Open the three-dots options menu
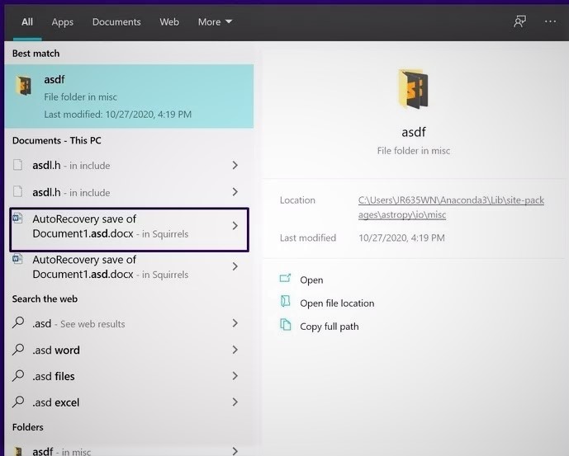The width and height of the screenshot is (569, 456). [x=551, y=21]
